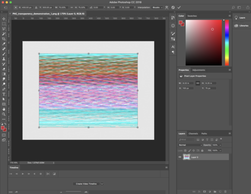Screen dimensions: 251x194
Task: Switch to the Paths tab
Action: pos(204,134)
